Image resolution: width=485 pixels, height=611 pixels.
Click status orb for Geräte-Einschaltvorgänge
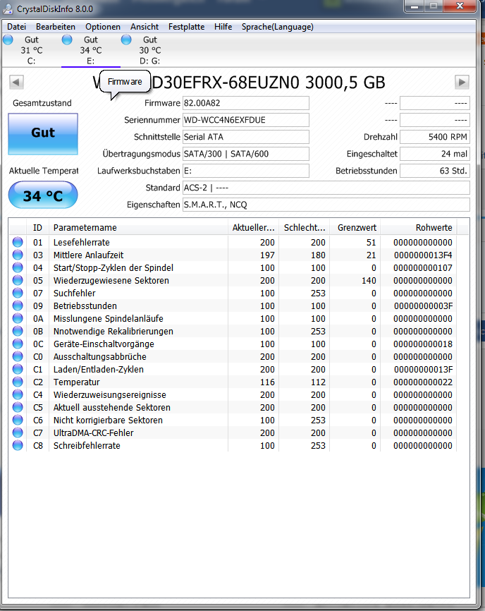18,344
